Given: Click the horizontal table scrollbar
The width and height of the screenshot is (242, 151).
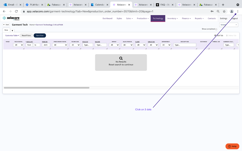Looking at the screenshot, I should coord(46,88).
